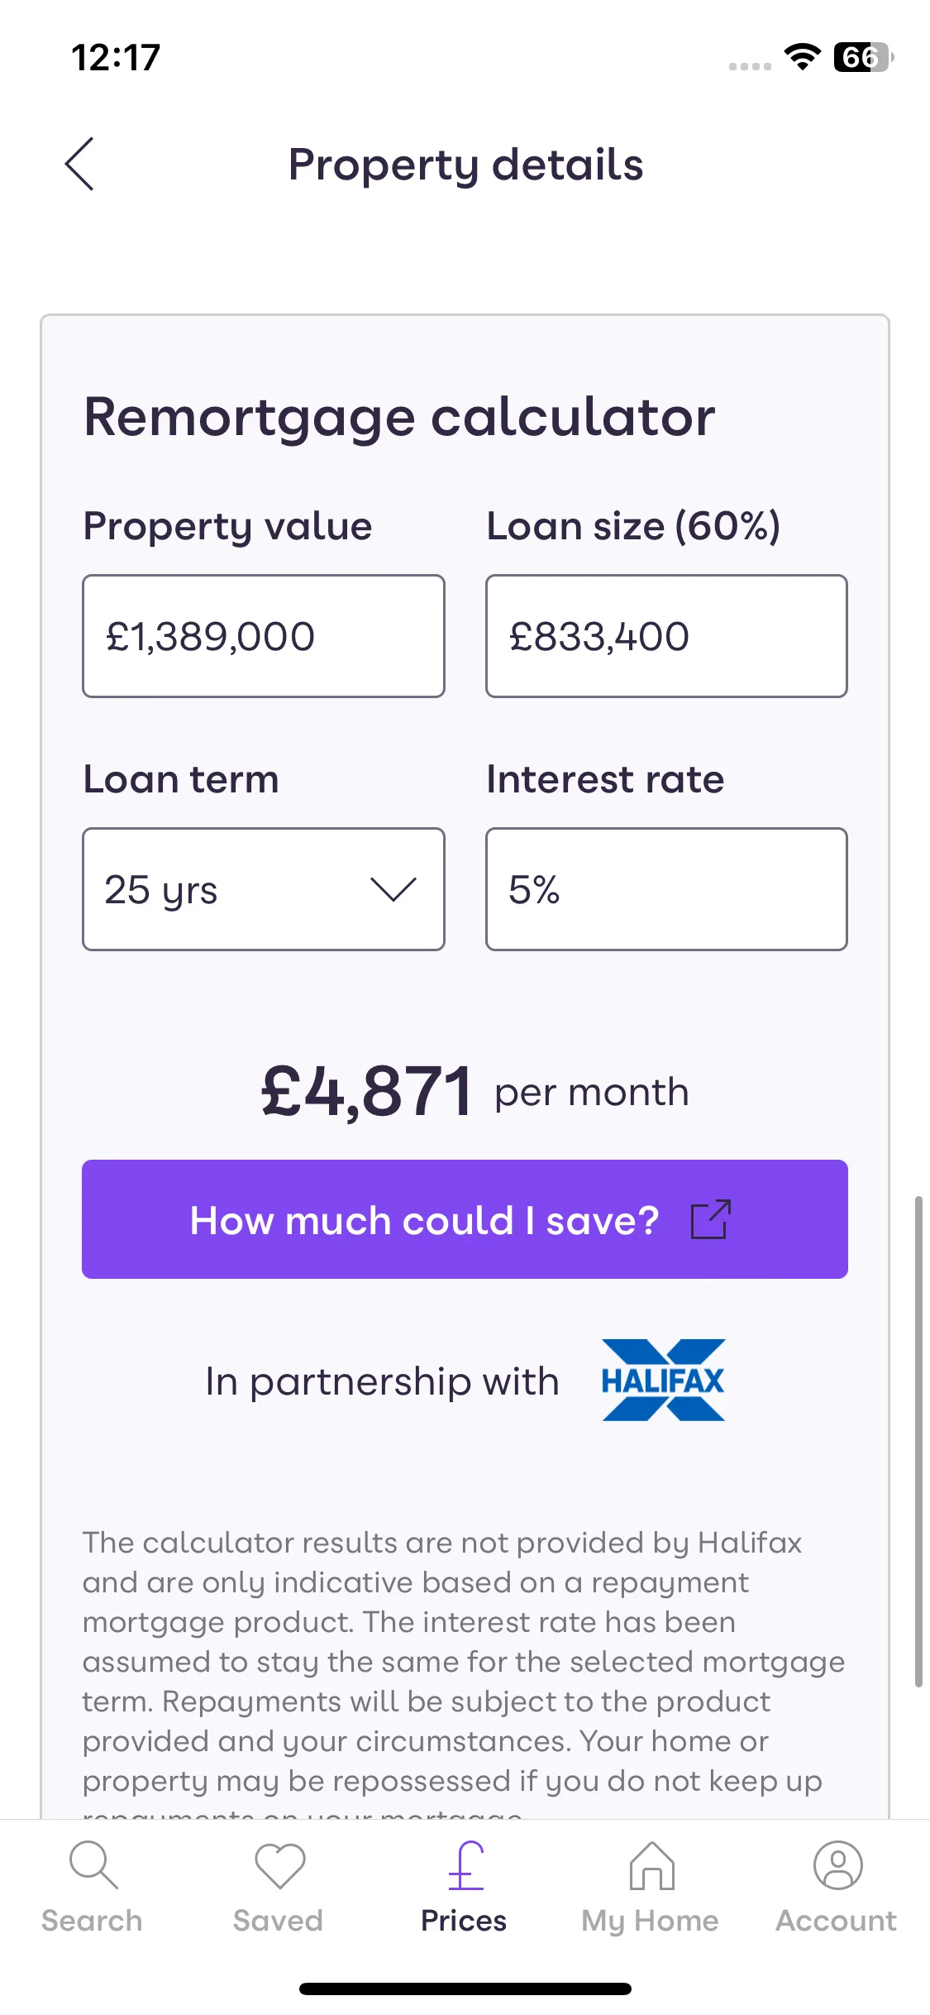
Task: Switch to the Saved tab label
Action: coord(278,1920)
